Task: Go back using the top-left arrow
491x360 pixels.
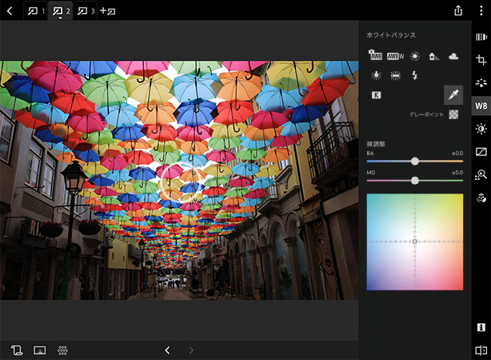Action: coord(9,11)
